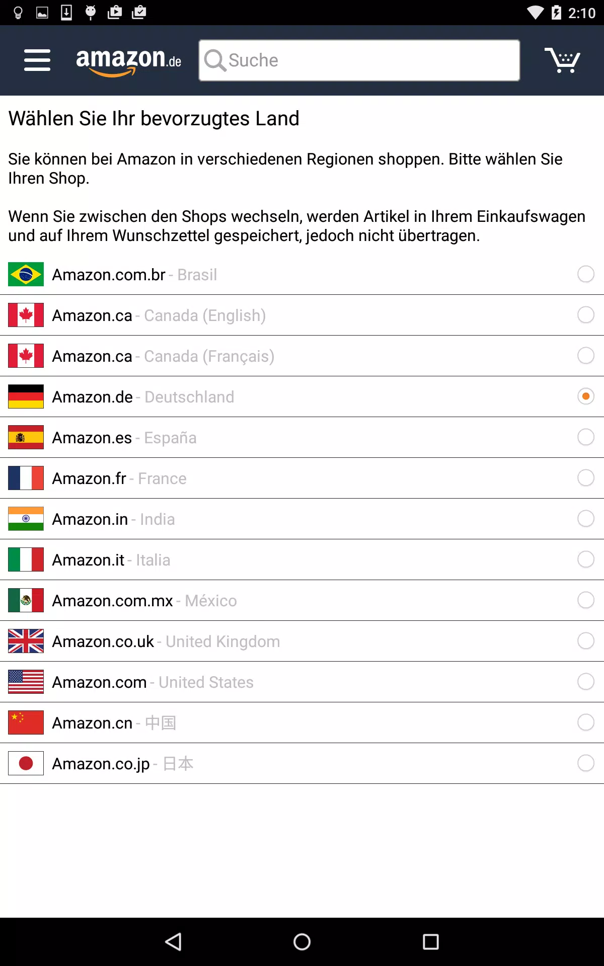This screenshot has width=604, height=966.
Task: Open the hamburger navigation menu
Action: pos(37,60)
